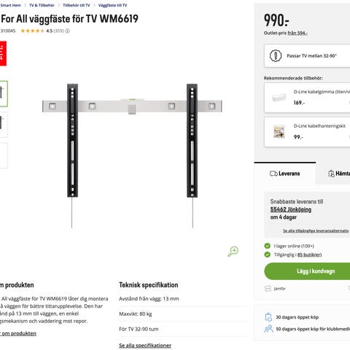Viewport: 350px width, 350px height.
Task: Click the star rating icons
Action: (33, 31)
